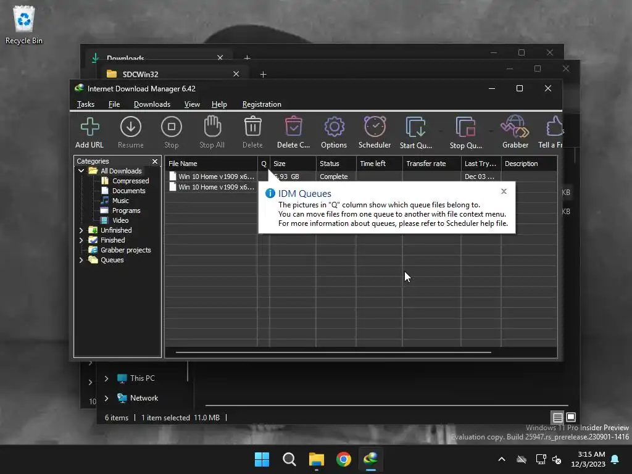Expand This PC in File Explorer
This screenshot has height=474, width=632.
pos(106,378)
